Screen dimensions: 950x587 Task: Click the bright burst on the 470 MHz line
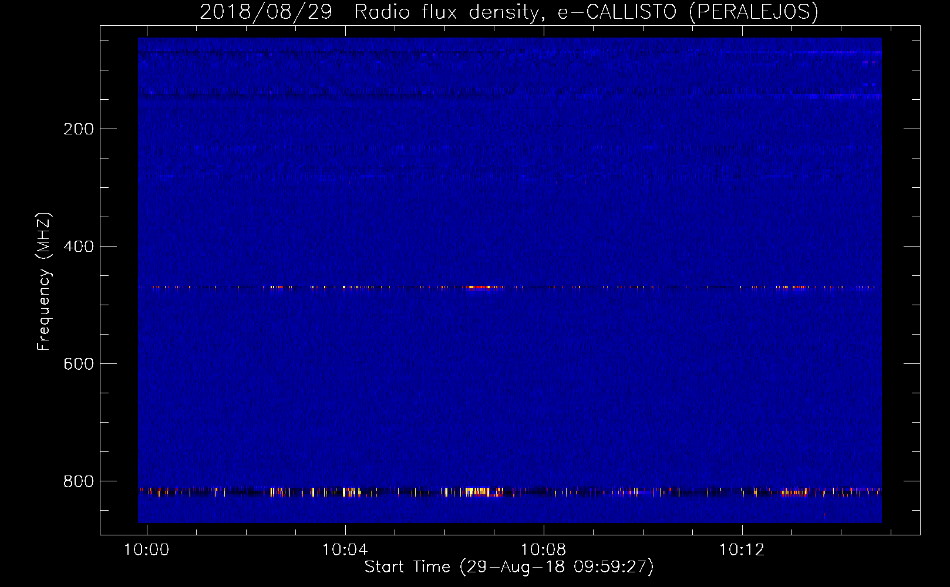pos(485,288)
